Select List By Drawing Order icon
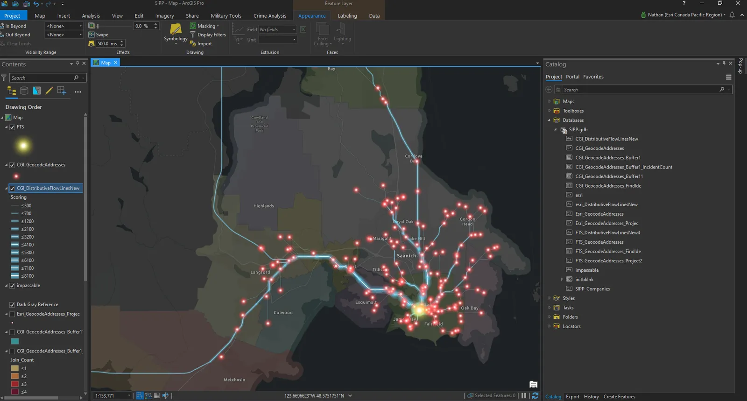Viewport: 747px width, 401px height. tap(12, 91)
